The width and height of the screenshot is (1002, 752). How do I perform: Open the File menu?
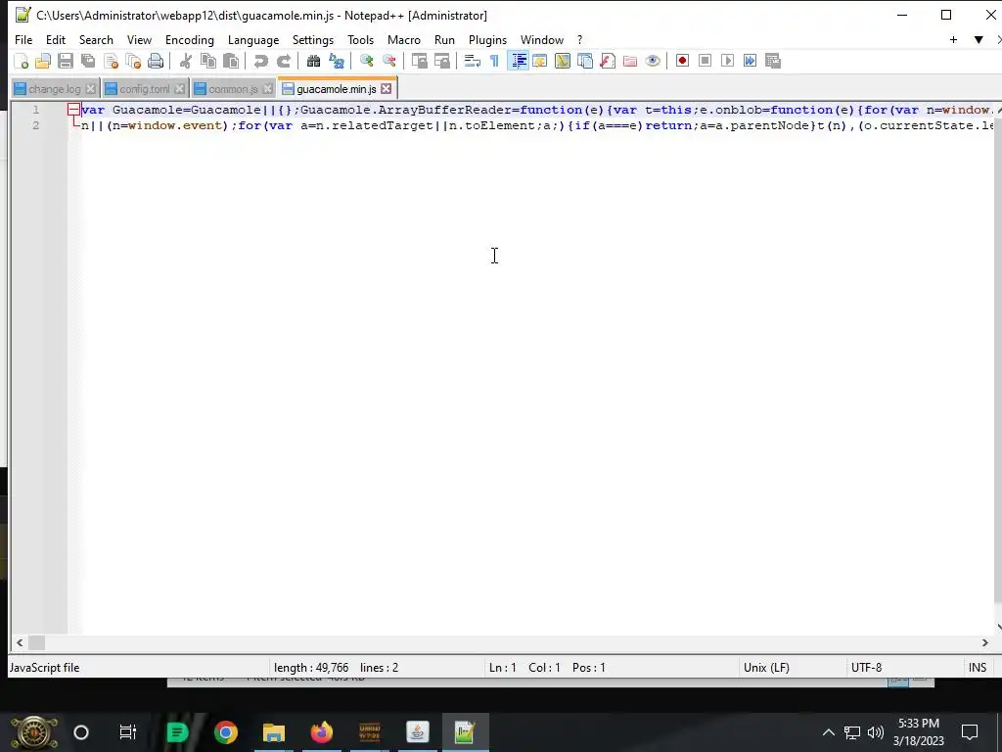point(23,39)
